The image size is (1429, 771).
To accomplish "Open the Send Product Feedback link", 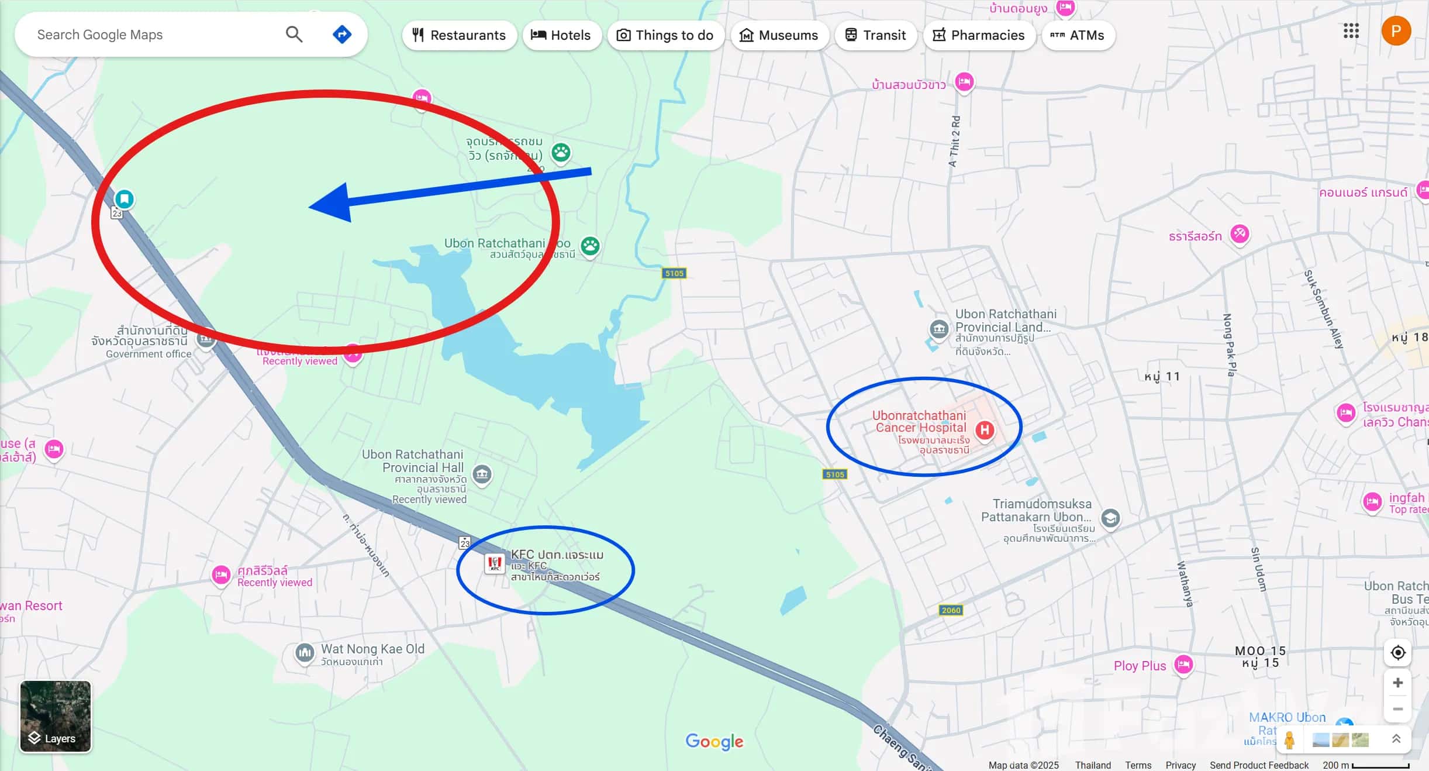I will 1259,765.
